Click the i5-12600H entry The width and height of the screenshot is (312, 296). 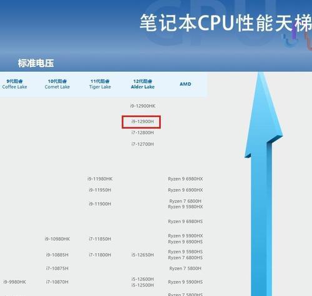[x=143, y=279]
